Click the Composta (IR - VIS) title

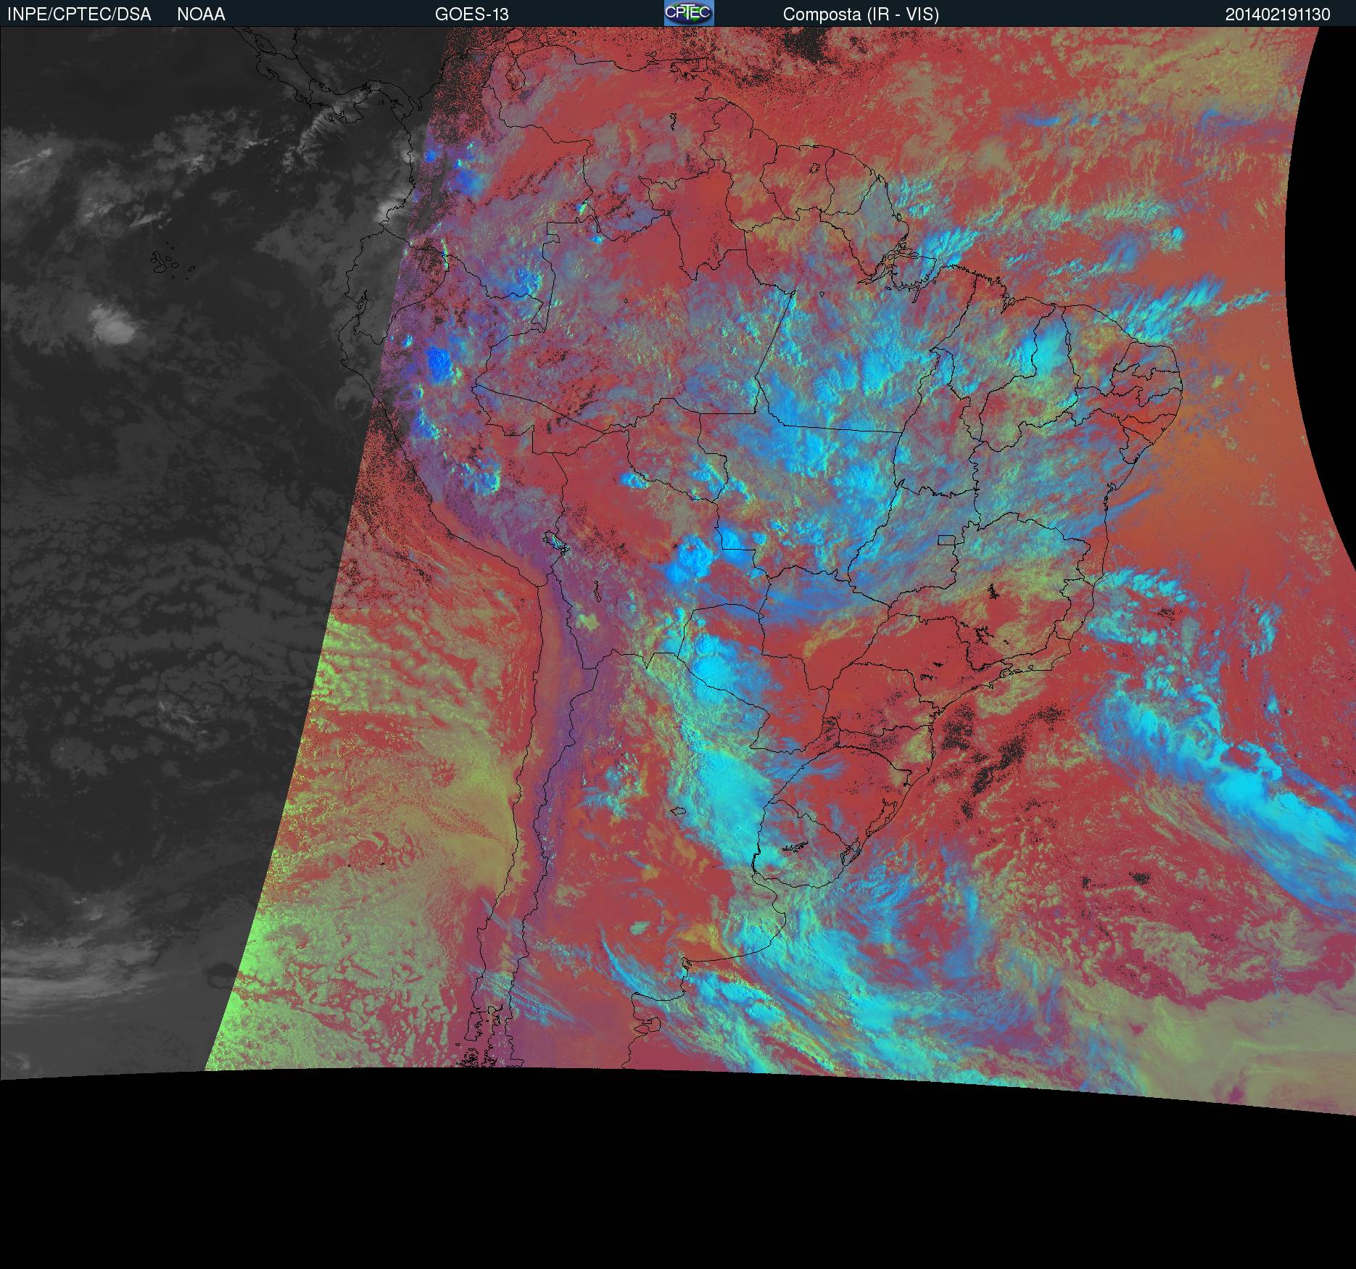(861, 15)
